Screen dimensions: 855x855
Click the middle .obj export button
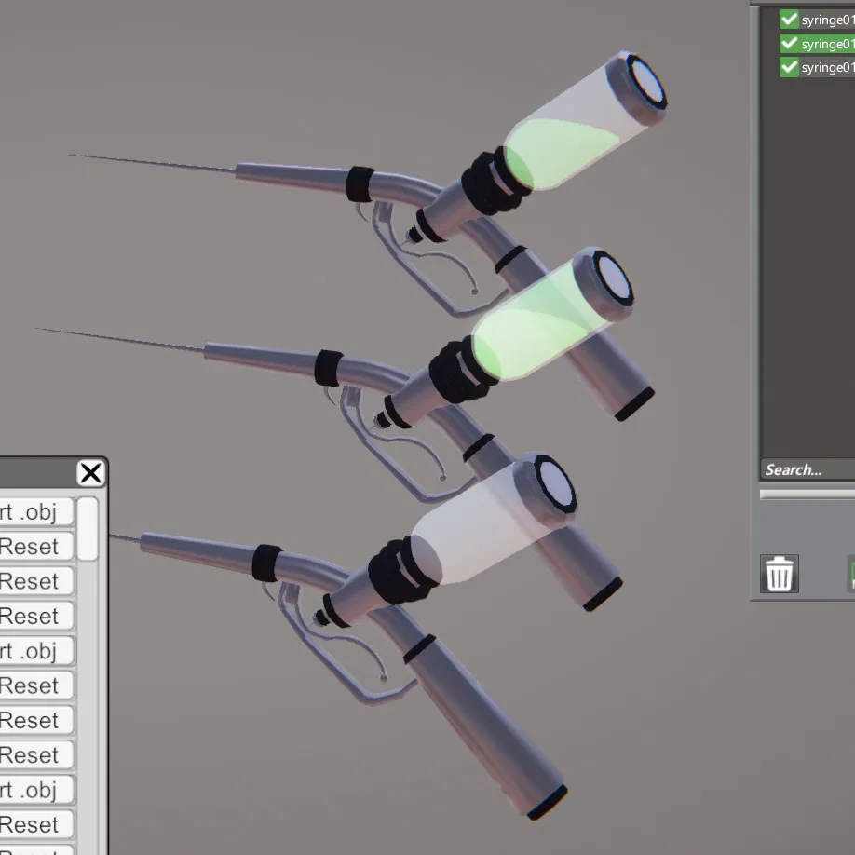tap(36, 650)
